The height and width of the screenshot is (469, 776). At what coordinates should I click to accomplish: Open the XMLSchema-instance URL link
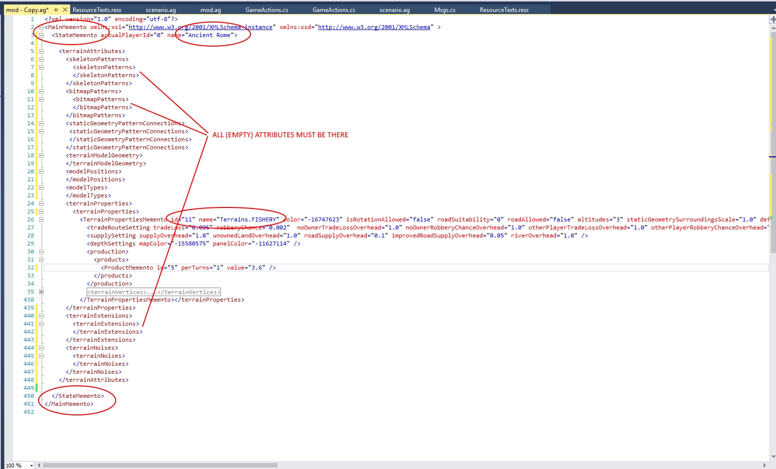coord(200,27)
